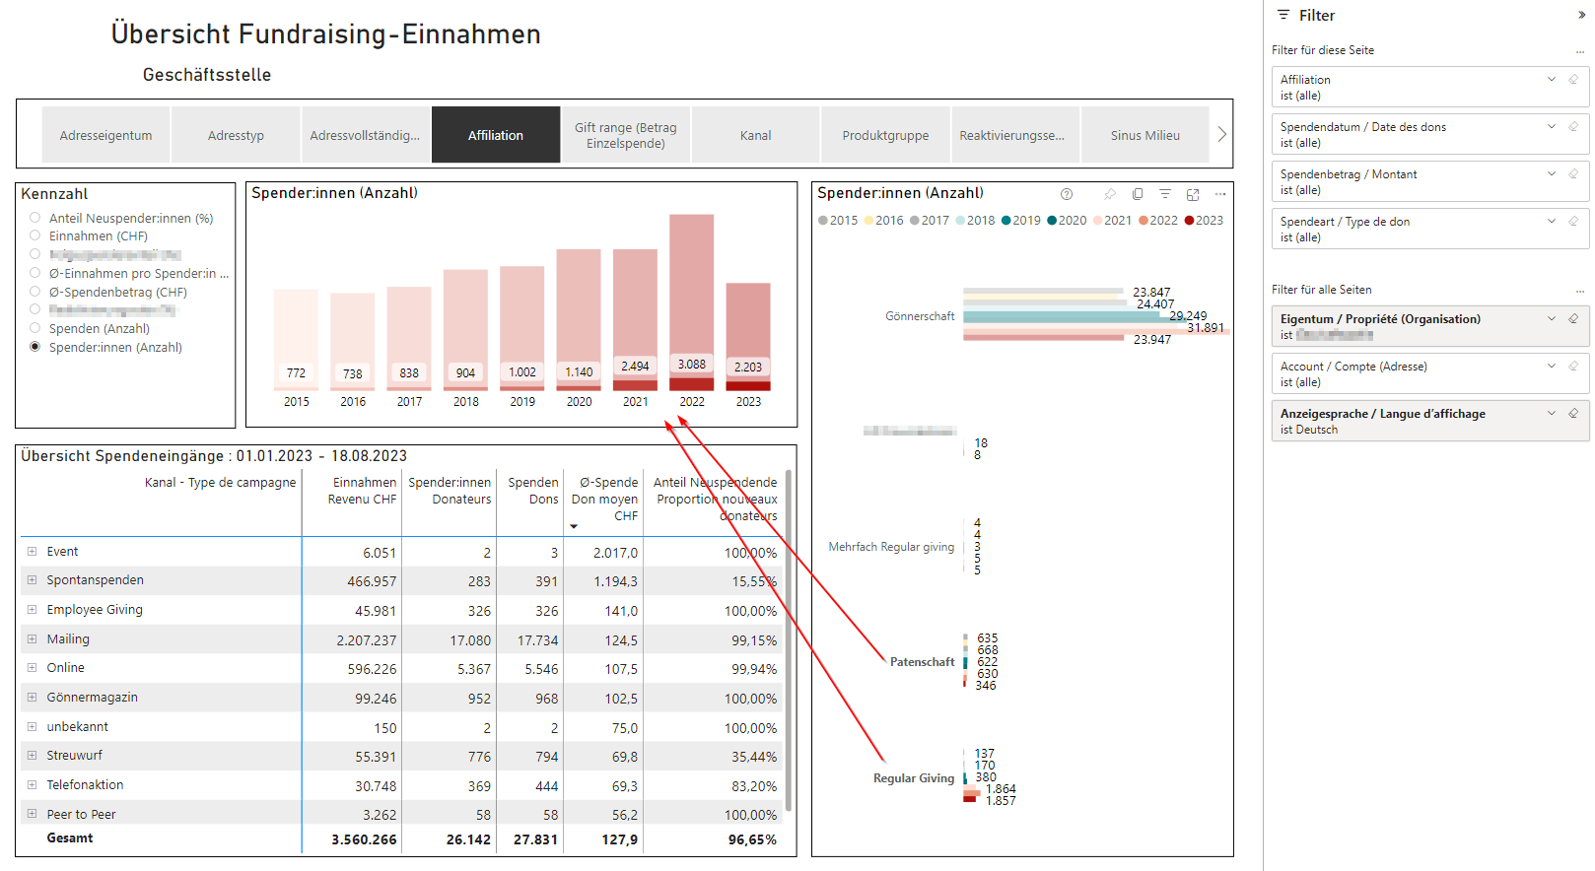Image resolution: width=1595 pixels, height=871 pixels.
Task: Expand the Online row
Action: click(x=32, y=668)
